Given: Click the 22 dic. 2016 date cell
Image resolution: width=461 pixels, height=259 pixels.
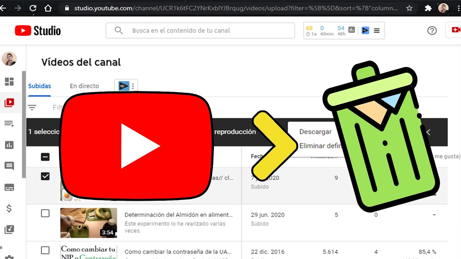Looking at the screenshot, I should 268,252.
